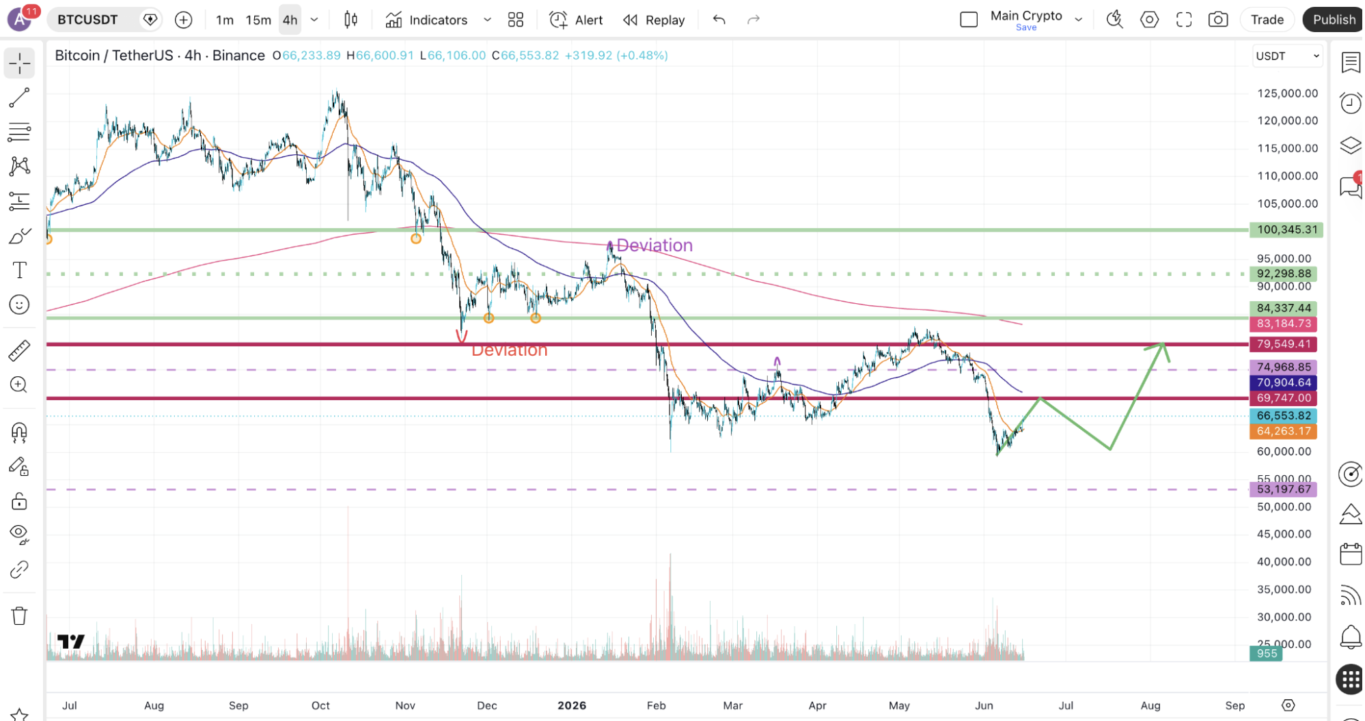Take a chart snapshot with camera
This screenshot has height=721, width=1365.
[1218, 20]
